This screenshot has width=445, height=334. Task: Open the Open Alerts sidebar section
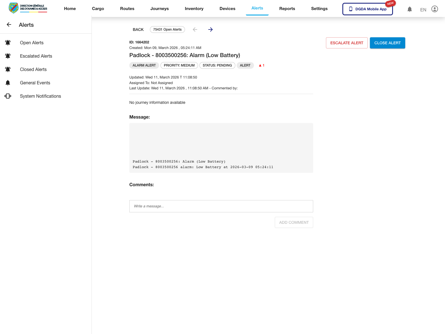click(x=31, y=43)
